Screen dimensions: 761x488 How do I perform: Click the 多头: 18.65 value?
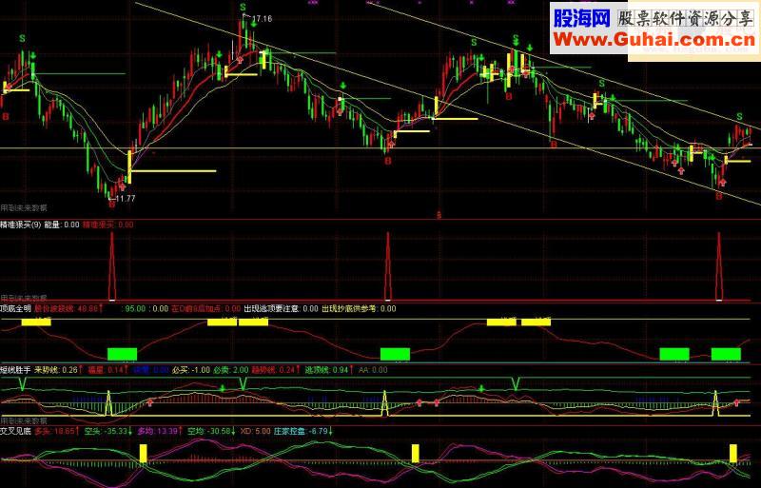(x=57, y=431)
